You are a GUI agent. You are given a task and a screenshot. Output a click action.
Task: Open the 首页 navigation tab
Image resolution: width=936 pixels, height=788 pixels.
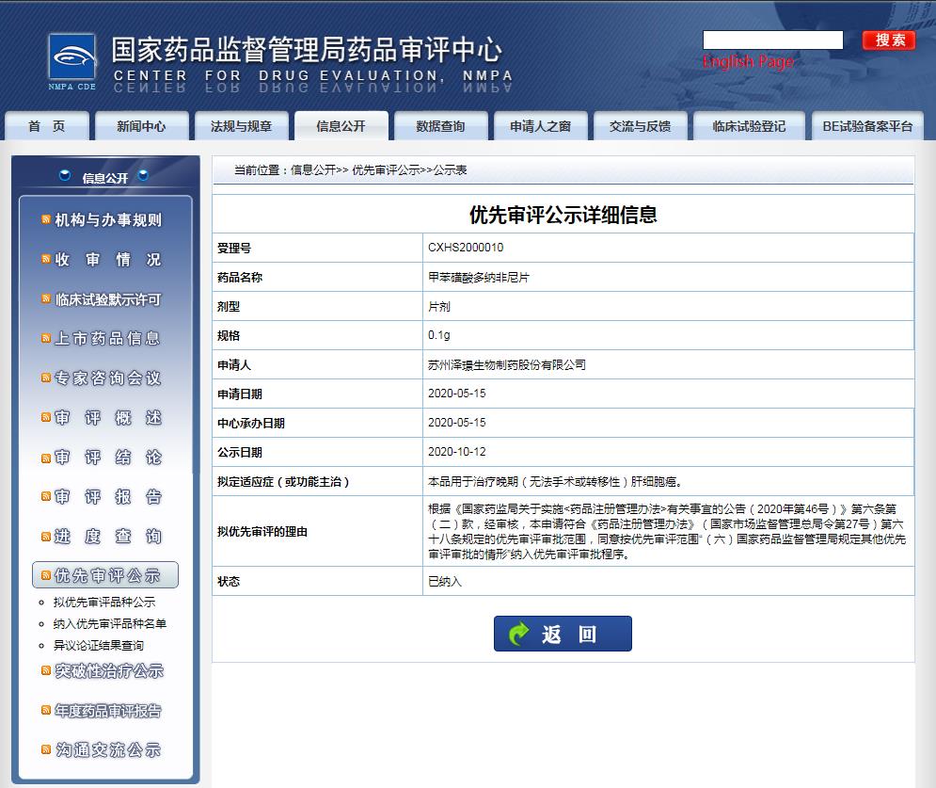point(47,126)
